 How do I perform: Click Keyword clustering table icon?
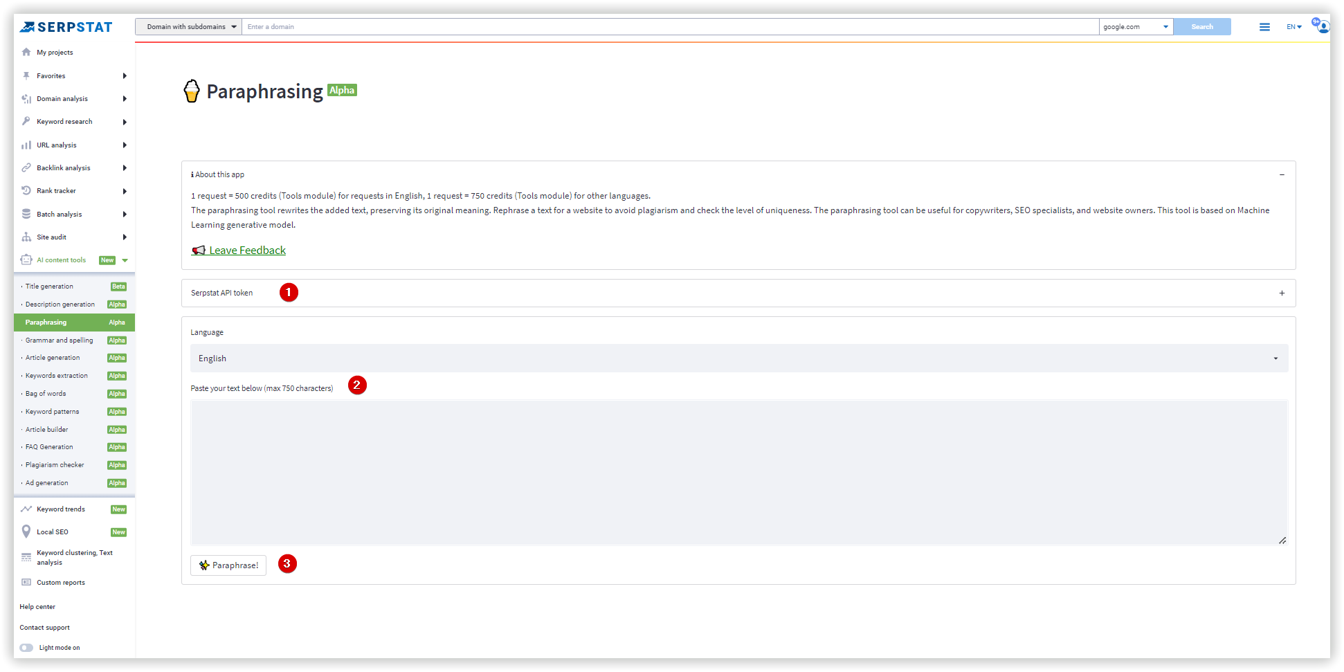[26, 557]
